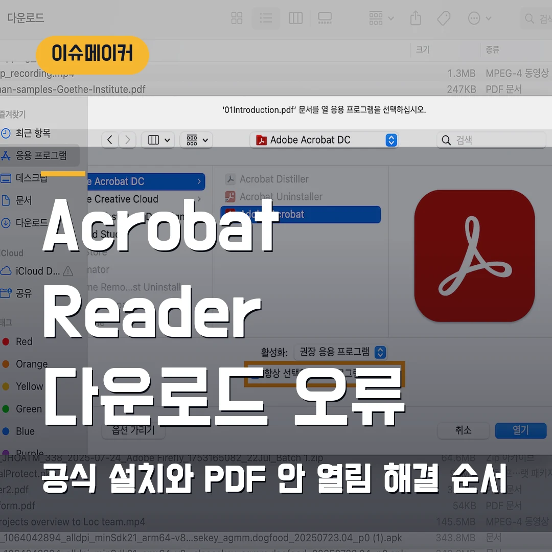Click the tag icon in Finder toolbar
Viewport: 552px width, 552px height.
pos(444,18)
